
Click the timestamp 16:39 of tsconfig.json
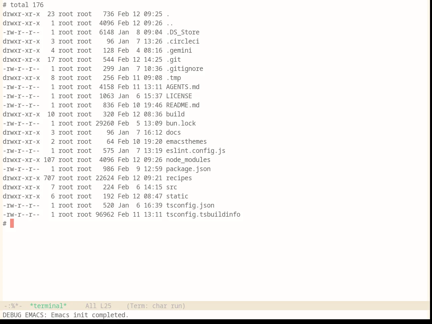coord(153,206)
